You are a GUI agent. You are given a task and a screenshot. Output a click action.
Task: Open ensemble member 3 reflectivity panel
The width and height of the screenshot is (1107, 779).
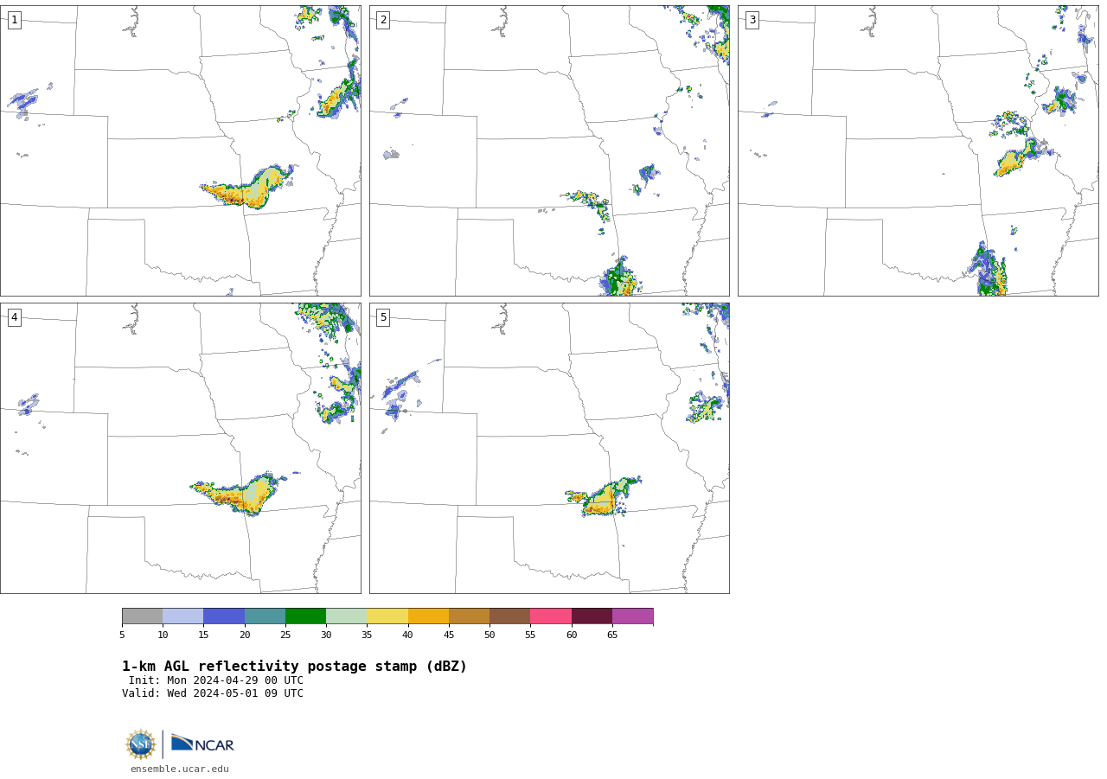click(x=918, y=150)
